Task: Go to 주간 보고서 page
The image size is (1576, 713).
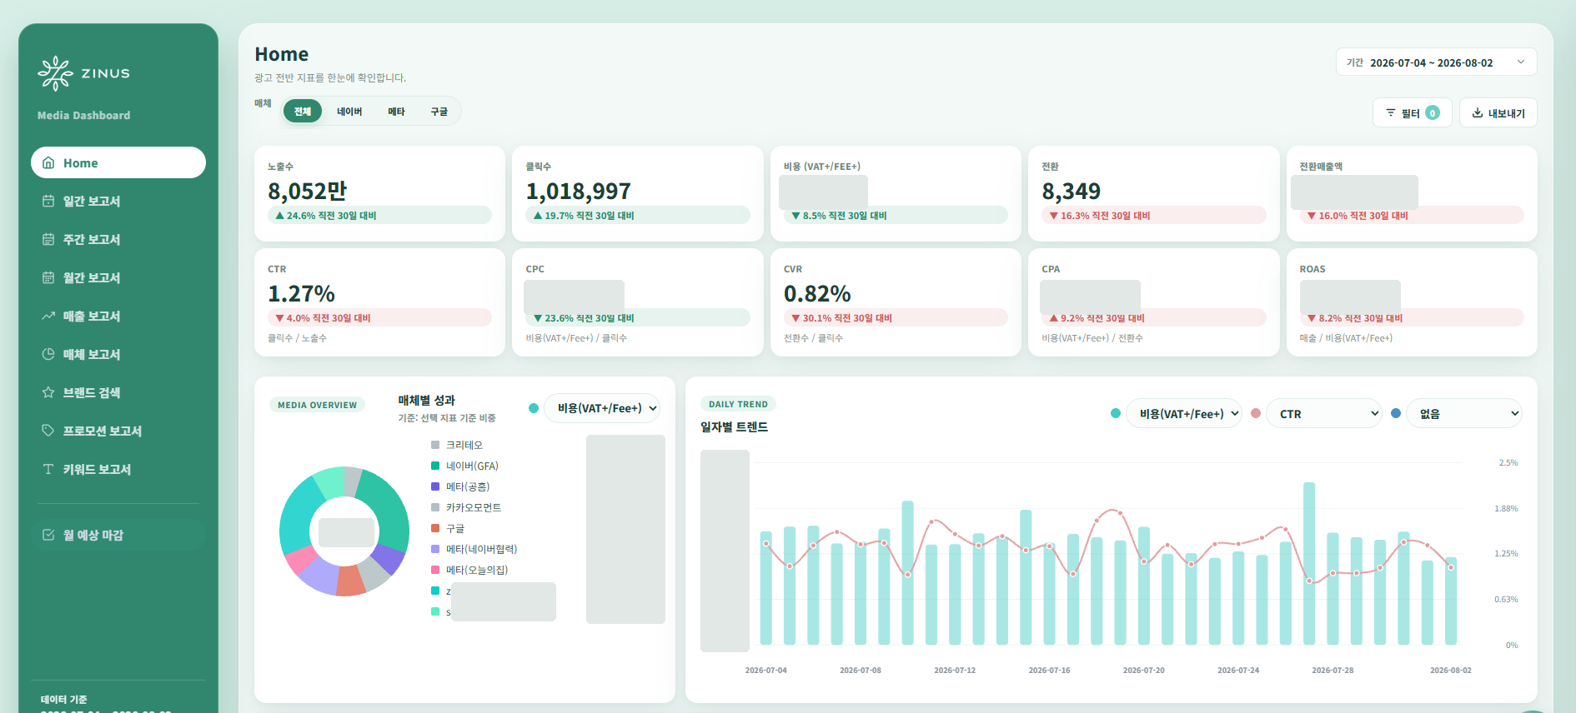Action: click(118, 240)
